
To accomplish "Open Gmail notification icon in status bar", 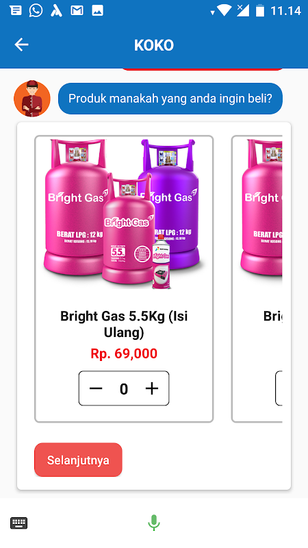I will point(77,11).
